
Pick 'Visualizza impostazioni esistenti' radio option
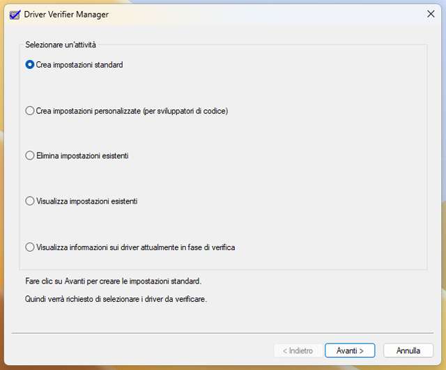29,201
